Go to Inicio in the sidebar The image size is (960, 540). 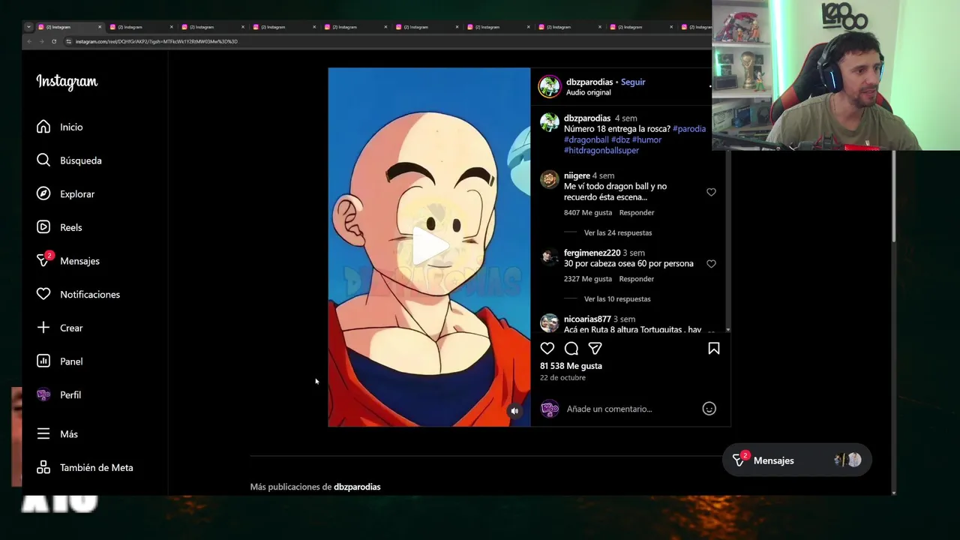60,127
